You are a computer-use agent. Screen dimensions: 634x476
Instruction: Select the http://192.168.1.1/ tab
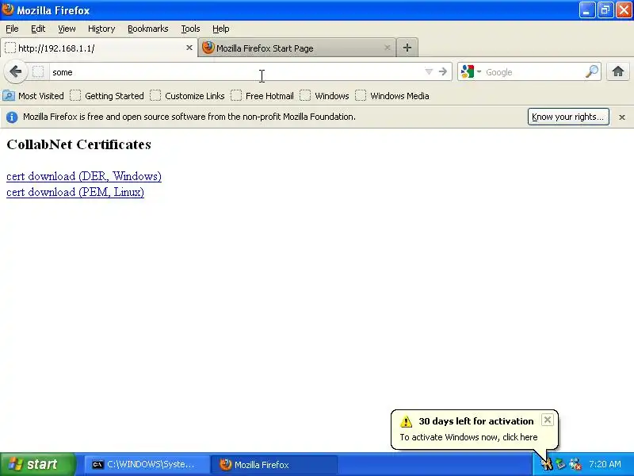pyautogui.click(x=98, y=48)
